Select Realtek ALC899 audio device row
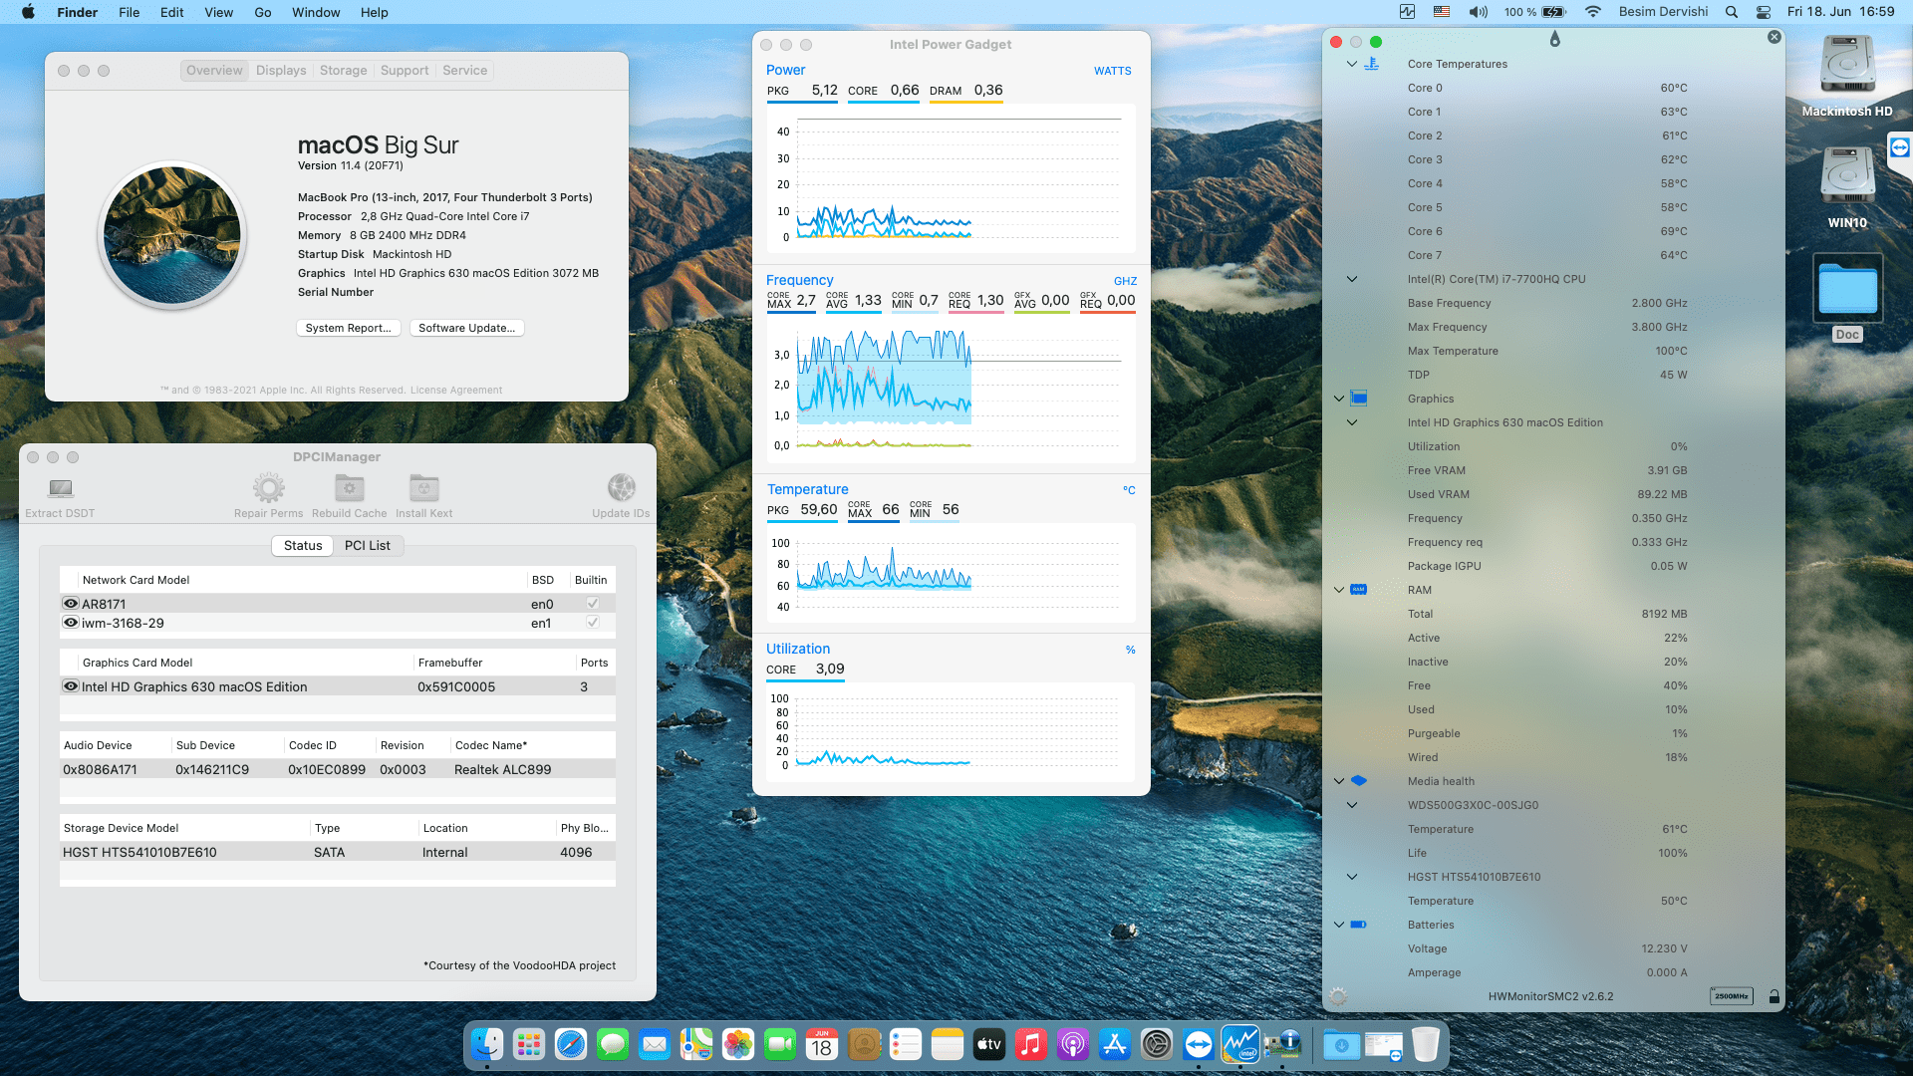 click(338, 770)
